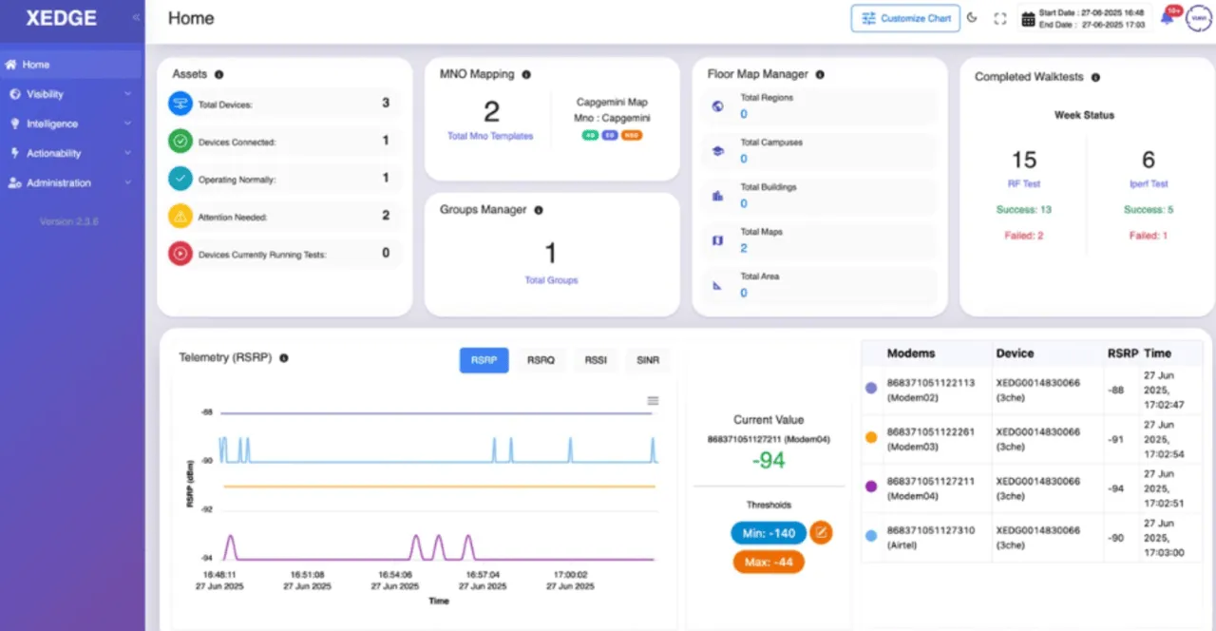Click the user profile avatar
Viewport: 1216px width, 631px height.
(x=1197, y=18)
